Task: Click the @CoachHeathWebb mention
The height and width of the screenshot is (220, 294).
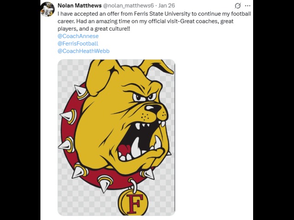Action: (84, 51)
